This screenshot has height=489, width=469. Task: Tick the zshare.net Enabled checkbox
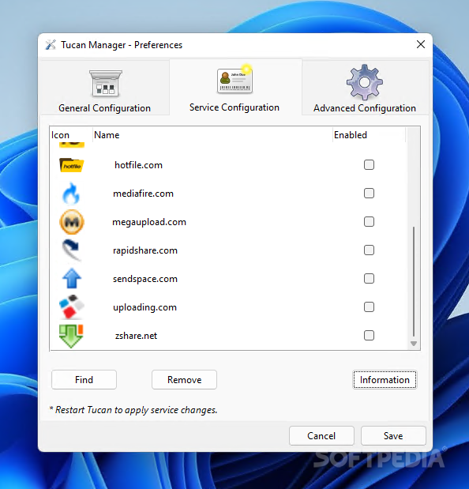tap(369, 336)
